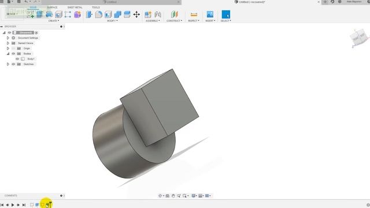Open the Create Form purple icon
370x208 pixels.
77,14
